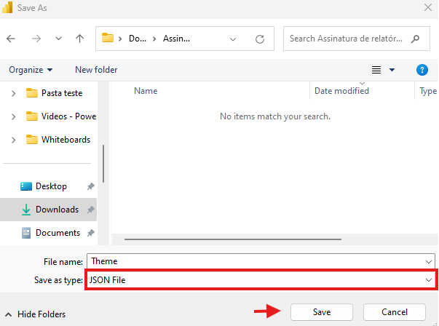Image resolution: width=439 pixels, height=326 pixels.
Task: Click the Forward navigation arrow
Action: click(36, 39)
